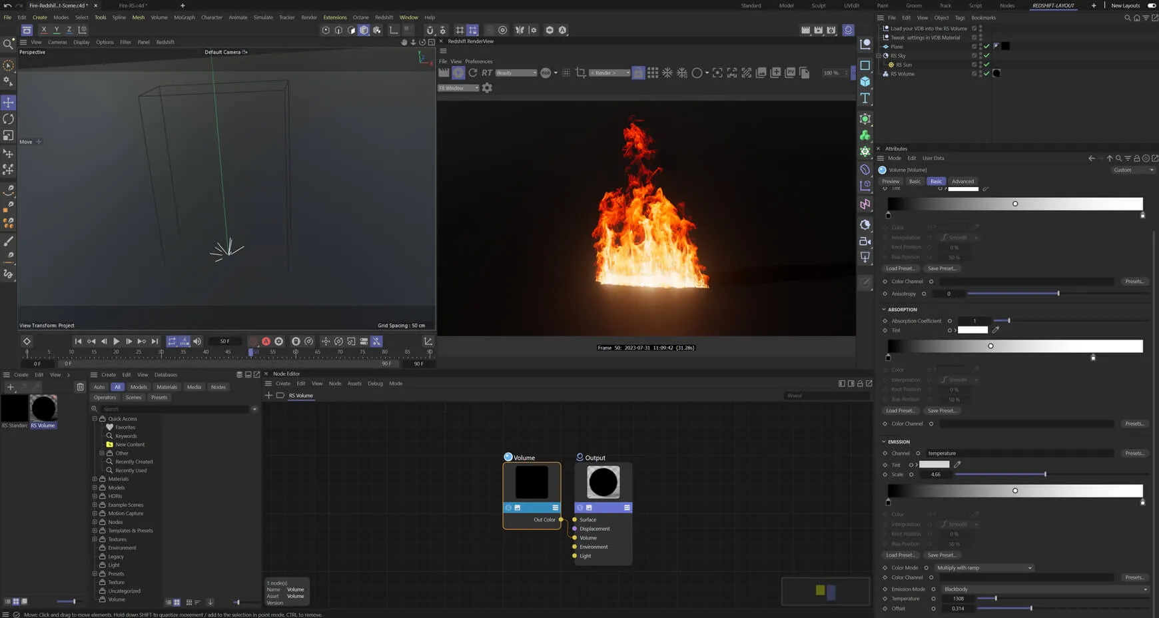
Task: Click the delete trash icon in Material Manager
Action: (80, 387)
